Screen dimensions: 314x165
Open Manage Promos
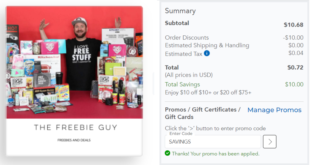tap(274, 110)
